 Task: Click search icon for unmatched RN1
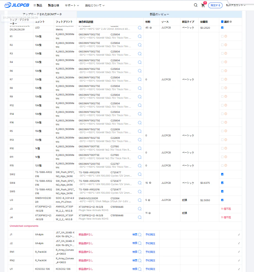[140, 252]
